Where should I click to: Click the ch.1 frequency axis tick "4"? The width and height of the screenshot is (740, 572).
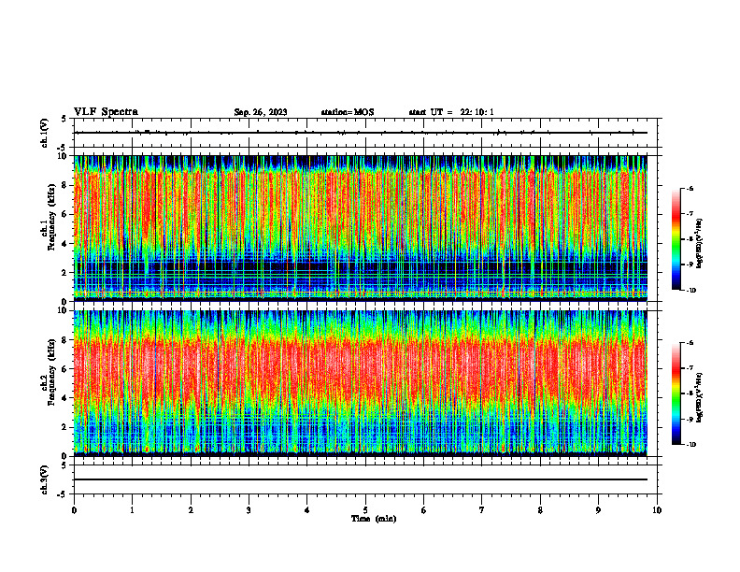[65, 244]
